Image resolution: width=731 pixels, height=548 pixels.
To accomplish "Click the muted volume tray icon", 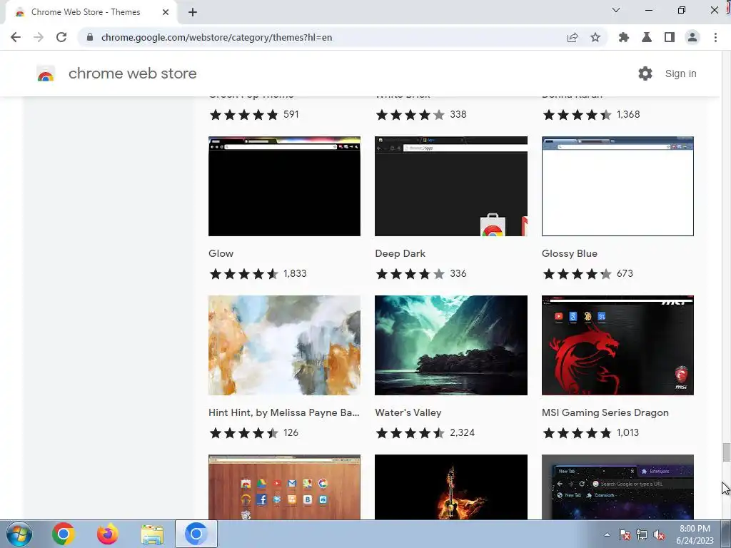I will [x=659, y=535].
